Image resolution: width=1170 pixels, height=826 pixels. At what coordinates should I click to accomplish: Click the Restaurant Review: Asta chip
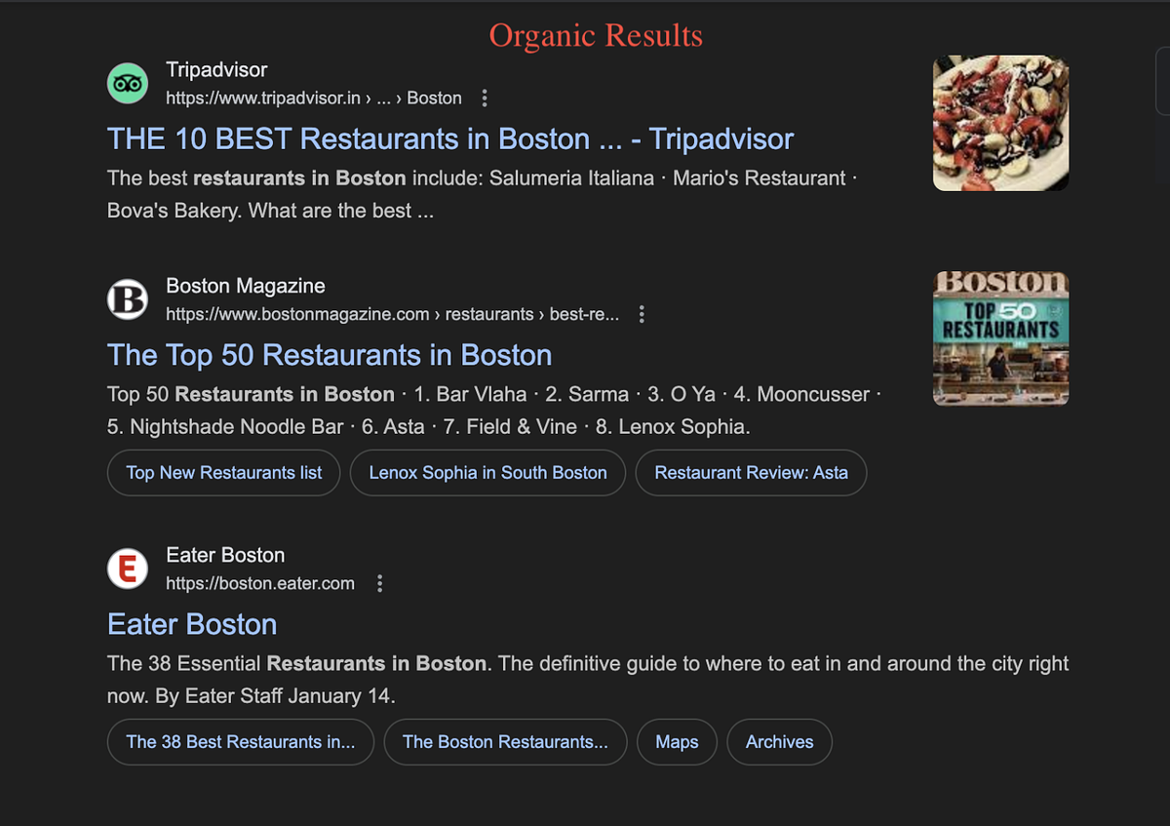coord(751,472)
